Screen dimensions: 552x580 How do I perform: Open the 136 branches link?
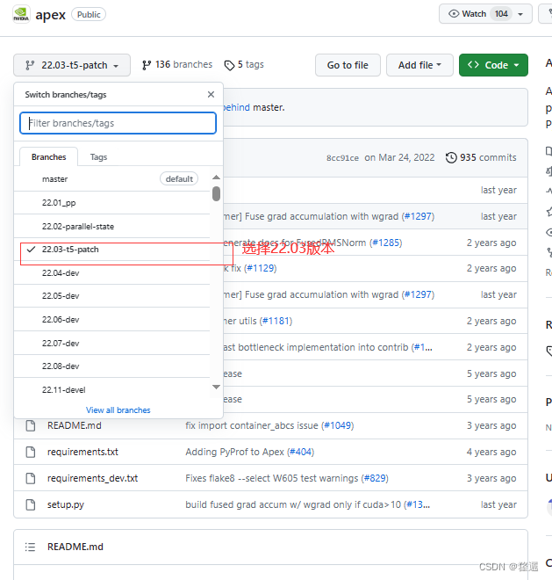point(177,65)
